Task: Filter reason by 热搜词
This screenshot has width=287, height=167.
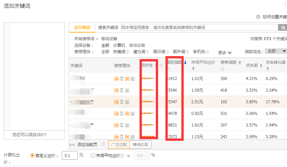Action: (119, 52)
